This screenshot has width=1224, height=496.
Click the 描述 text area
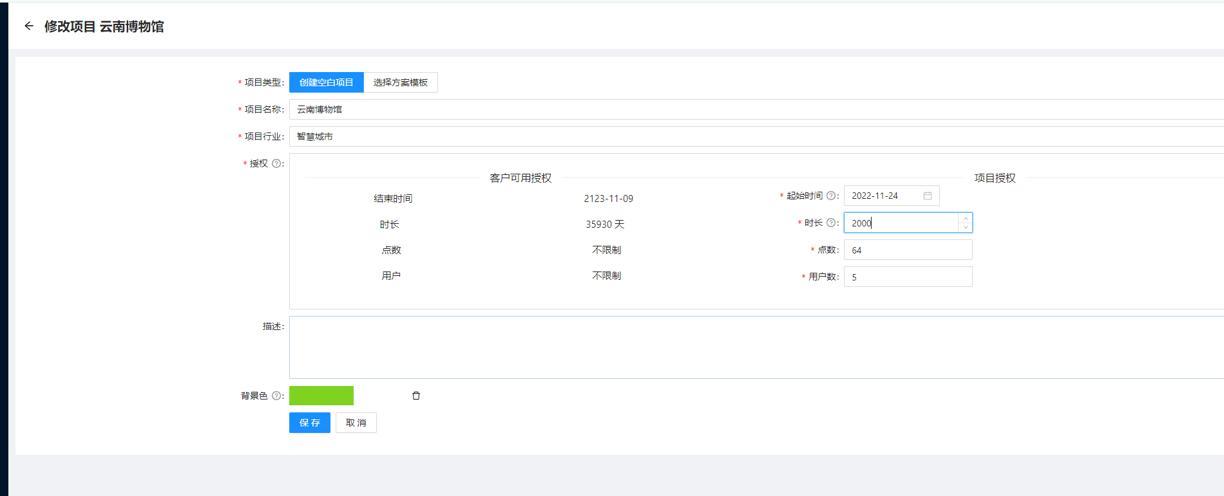756,347
